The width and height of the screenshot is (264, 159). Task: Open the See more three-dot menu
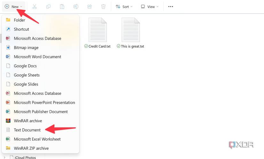click(171, 7)
